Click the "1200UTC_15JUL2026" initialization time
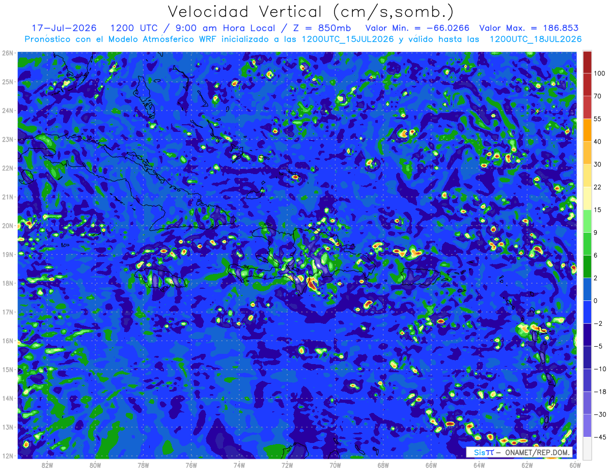Image resolution: width=611 pixels, height=472 pixels. (348, 39)
